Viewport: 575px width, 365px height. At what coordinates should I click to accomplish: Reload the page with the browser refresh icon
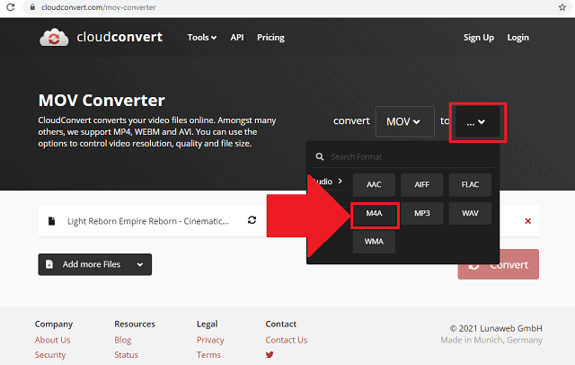[11, 7]
